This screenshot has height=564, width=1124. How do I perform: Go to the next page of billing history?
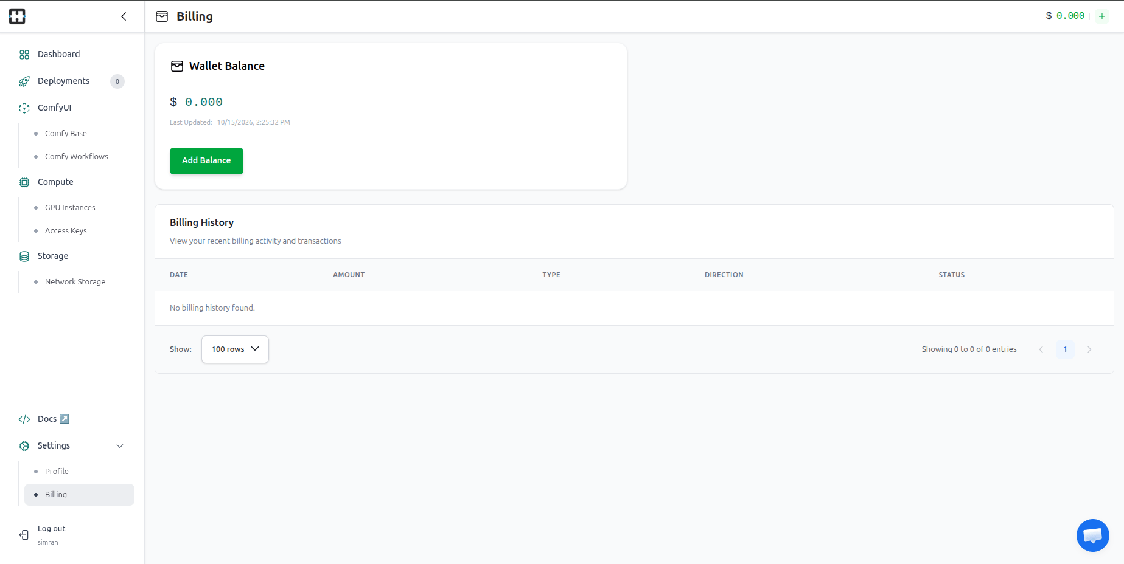pos(1089,349)
